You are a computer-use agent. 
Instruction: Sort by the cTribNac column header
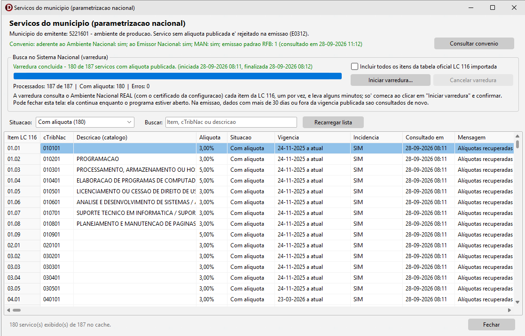pyautogui.click(x=57, y=137)
